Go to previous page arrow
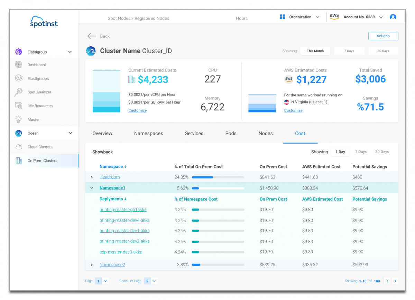This screenshot has height=300, width=415. [x=387, y=281]
